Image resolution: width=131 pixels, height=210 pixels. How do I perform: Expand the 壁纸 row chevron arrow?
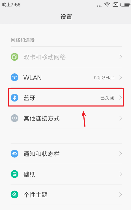(121, 174)
